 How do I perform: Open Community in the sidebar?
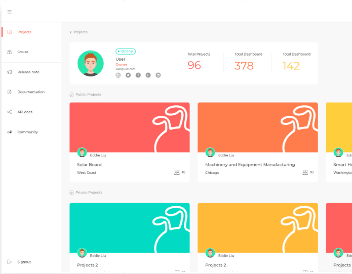coord(31,132)
